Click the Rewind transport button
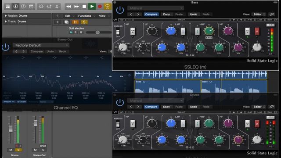 click(68, 7)
